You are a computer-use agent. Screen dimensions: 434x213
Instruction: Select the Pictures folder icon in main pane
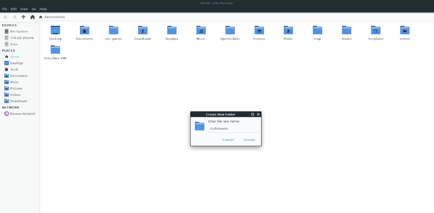pyautogui.click(x=259, y=30)
